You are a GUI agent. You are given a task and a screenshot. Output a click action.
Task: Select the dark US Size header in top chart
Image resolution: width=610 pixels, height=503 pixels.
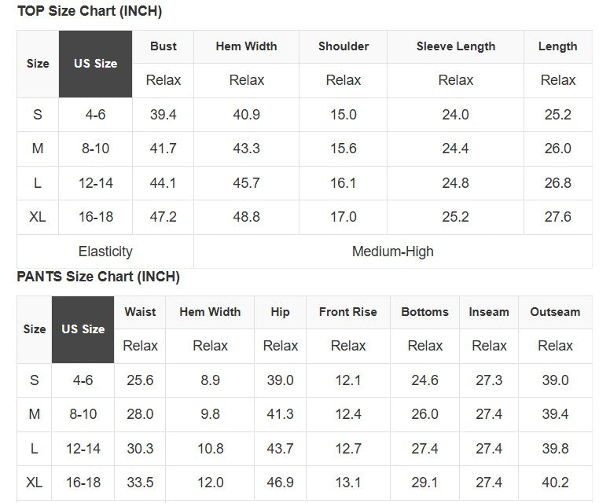95,64
